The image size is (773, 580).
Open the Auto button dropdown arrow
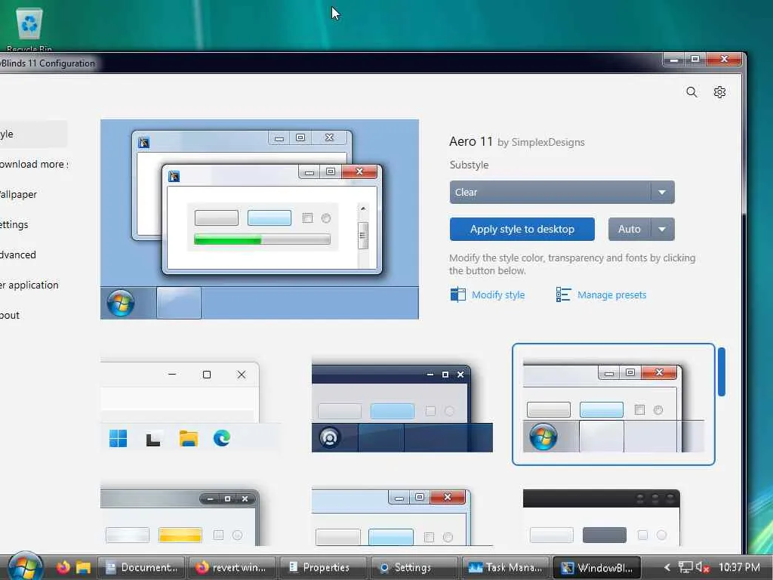pos(662,230)
